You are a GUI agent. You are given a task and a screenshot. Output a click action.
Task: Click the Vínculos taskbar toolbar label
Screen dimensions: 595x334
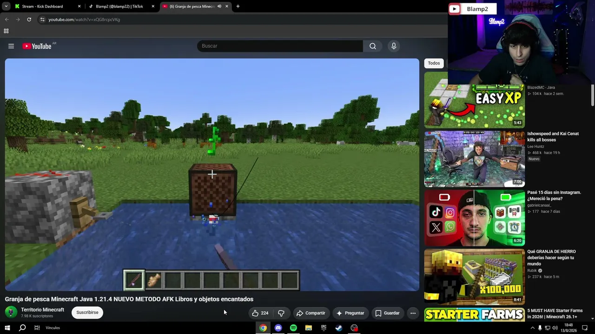[53, 328]
